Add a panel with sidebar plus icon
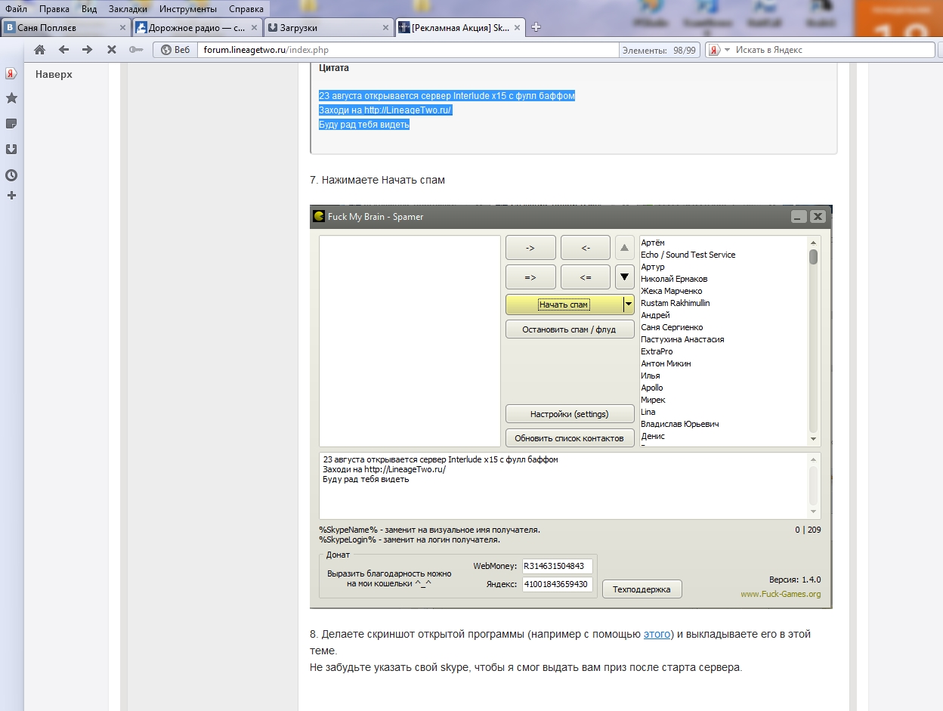 (11, 196)
